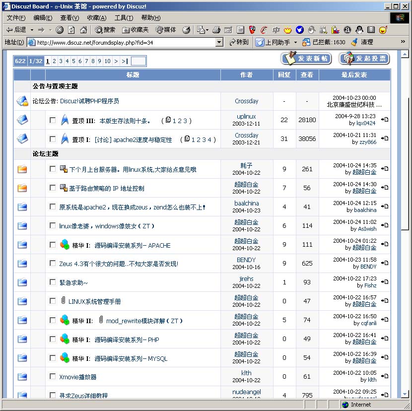Screen dimensions: 412x411
Task: Check the box for Xmovie播放器 thread
Action: pyautogui.click(x=53, y=376)
